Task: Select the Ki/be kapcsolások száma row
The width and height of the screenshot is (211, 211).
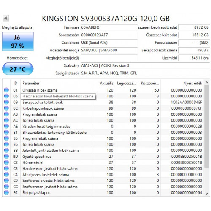Action: (x=103, y=108)
